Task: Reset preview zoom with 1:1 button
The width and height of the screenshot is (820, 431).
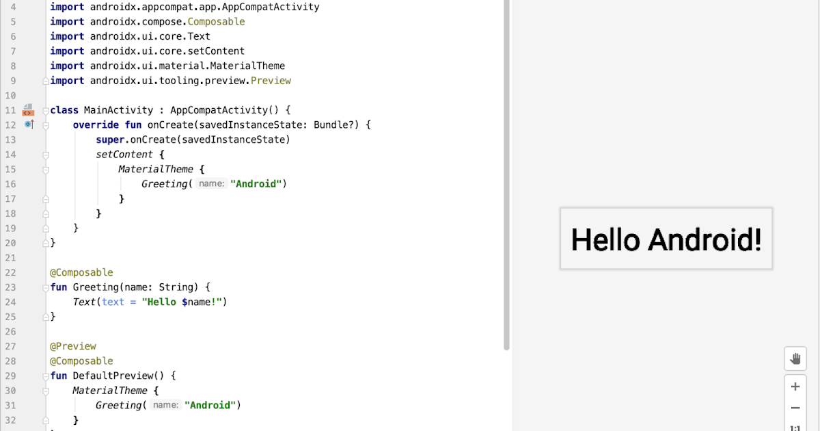Action: tap(795, 427)
